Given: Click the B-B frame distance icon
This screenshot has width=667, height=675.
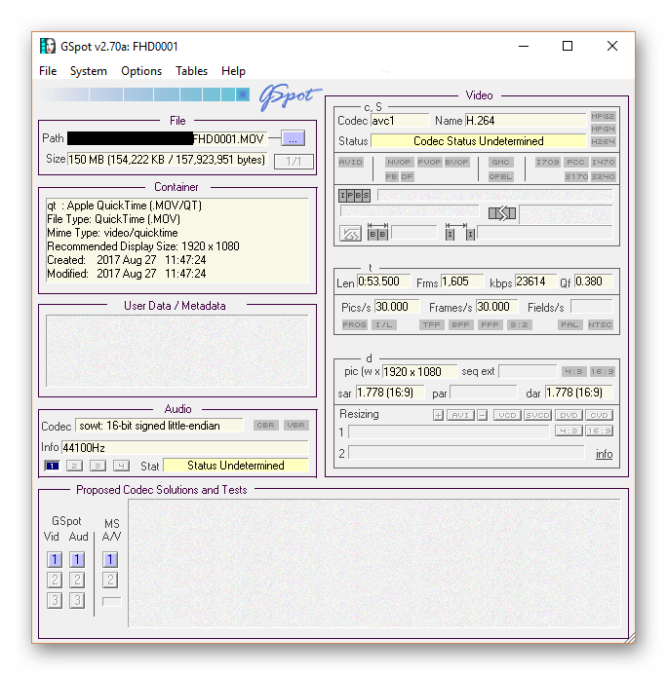Looking at the screenshot, I should tap(377, 234).
